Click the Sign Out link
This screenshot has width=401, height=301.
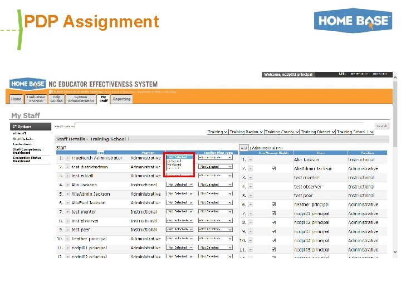380,74
